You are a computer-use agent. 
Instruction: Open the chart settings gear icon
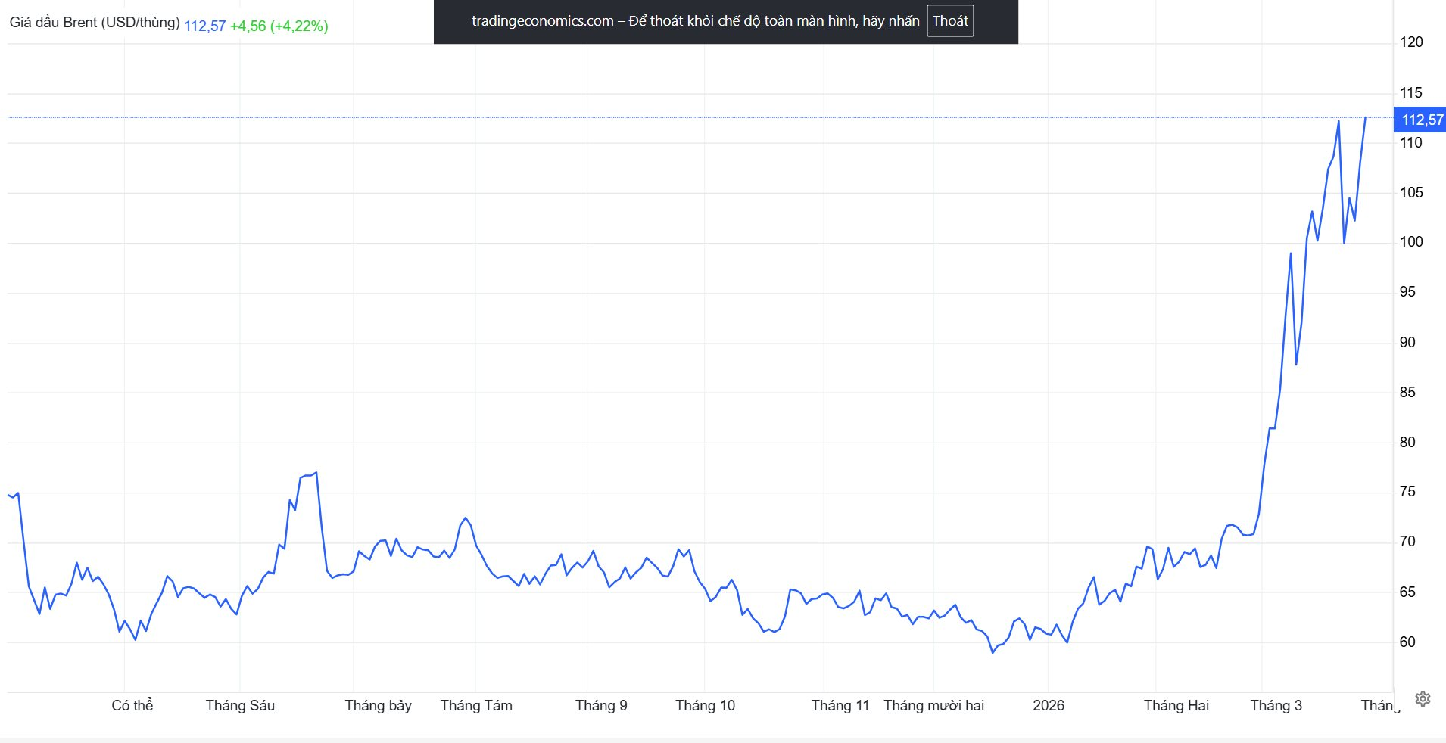[1423, 698]
